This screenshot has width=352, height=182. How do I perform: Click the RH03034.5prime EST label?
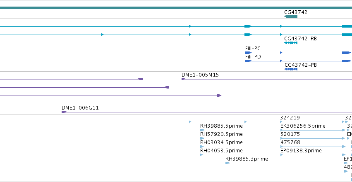point(221,142)
